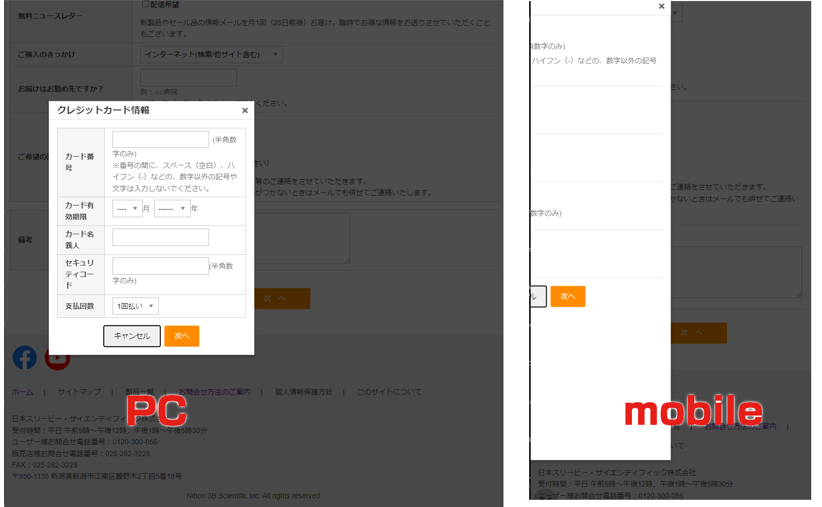This screenshot has height=507, width=822.
Task: Click the お届け先 workplace text field
Action: pos(189,78)
